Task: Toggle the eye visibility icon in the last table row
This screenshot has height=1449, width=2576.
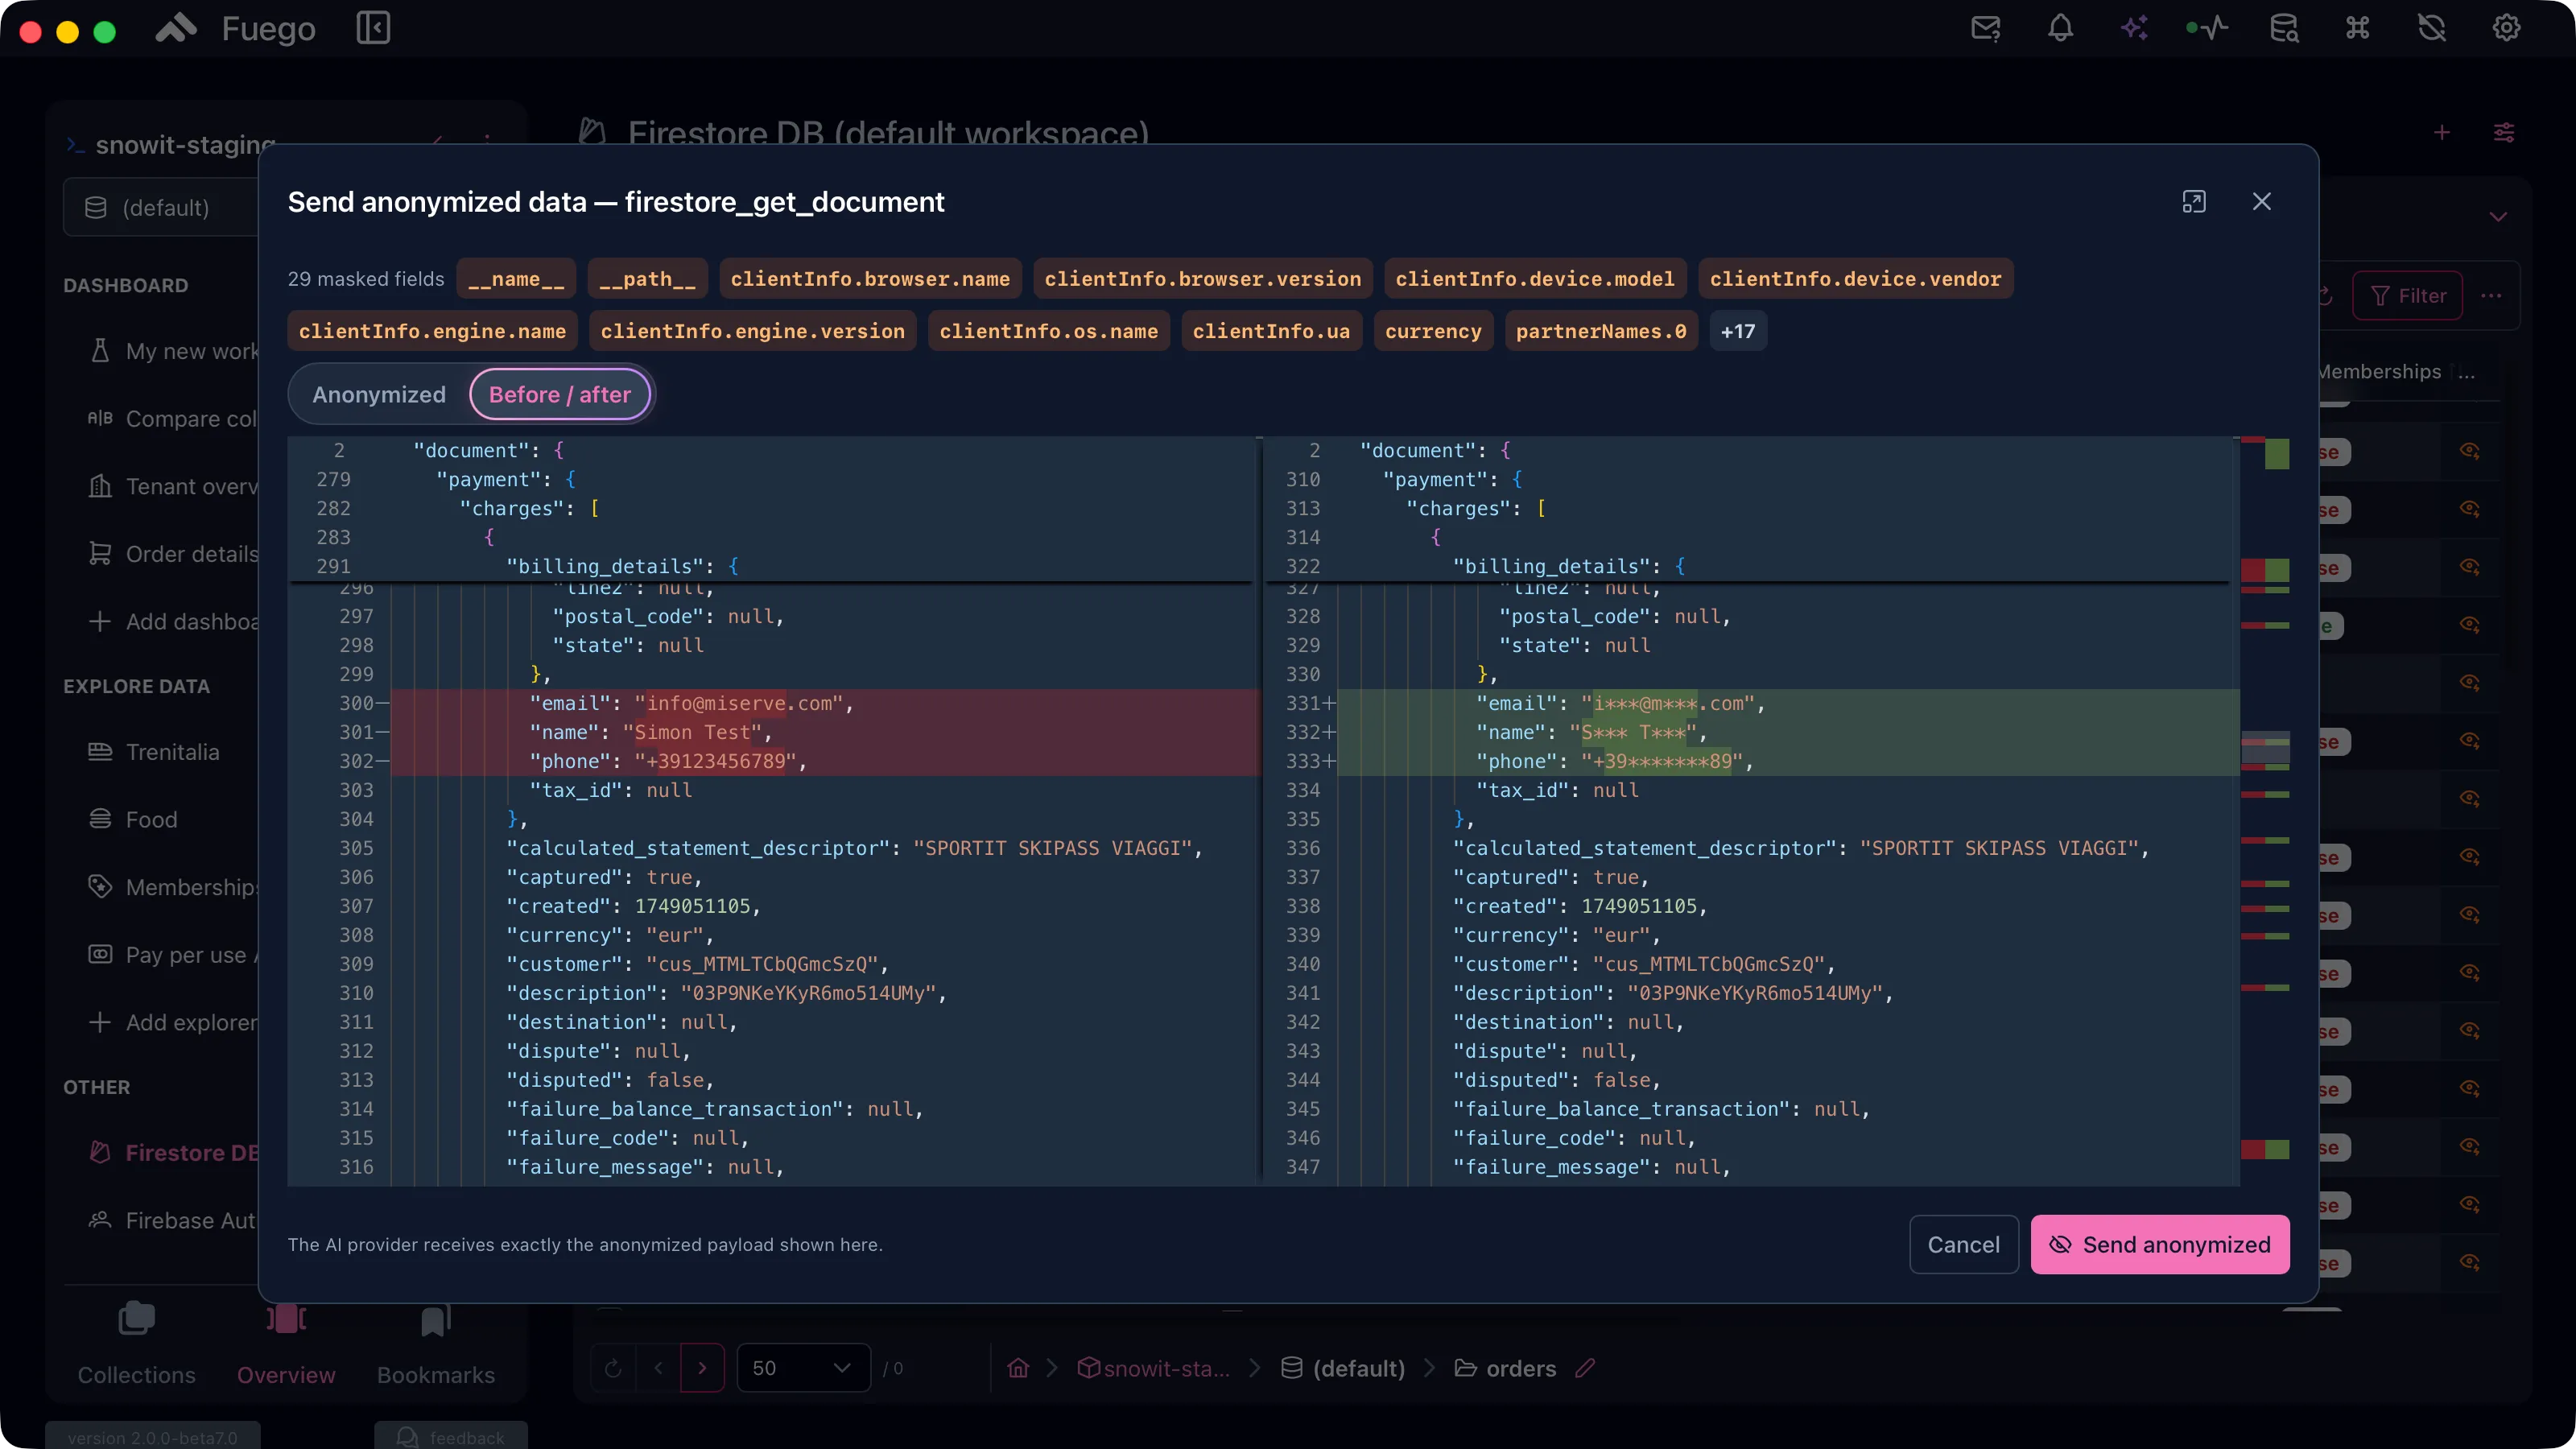Action: (2470, 1262)
